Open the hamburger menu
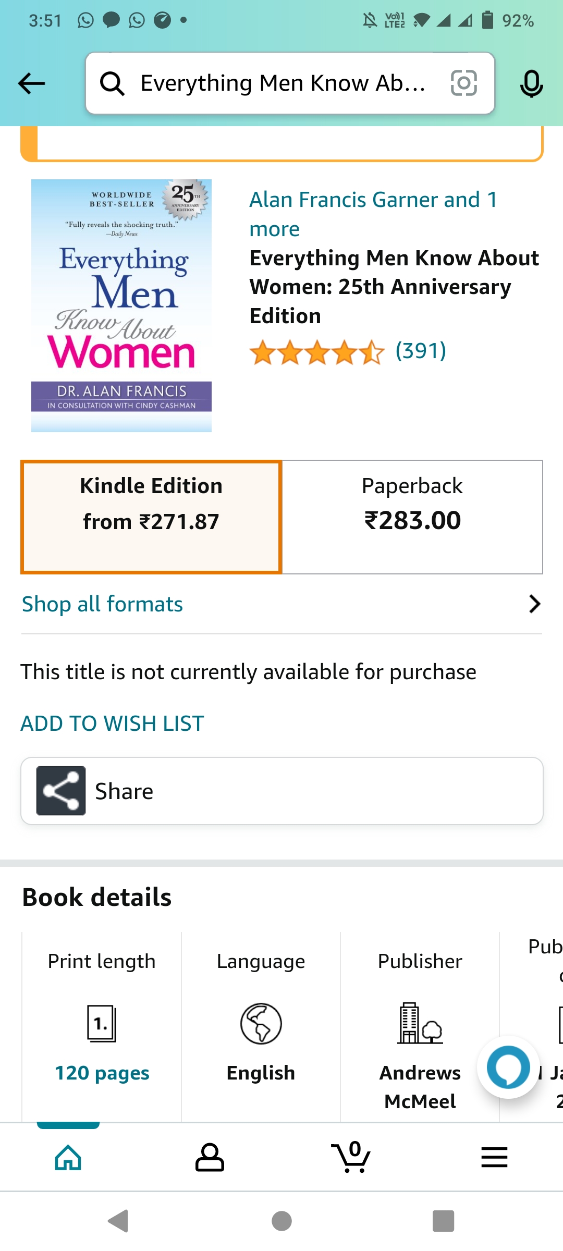Image resolution: width=563 pixels, height=1251 pixels. pos(494,1157)
